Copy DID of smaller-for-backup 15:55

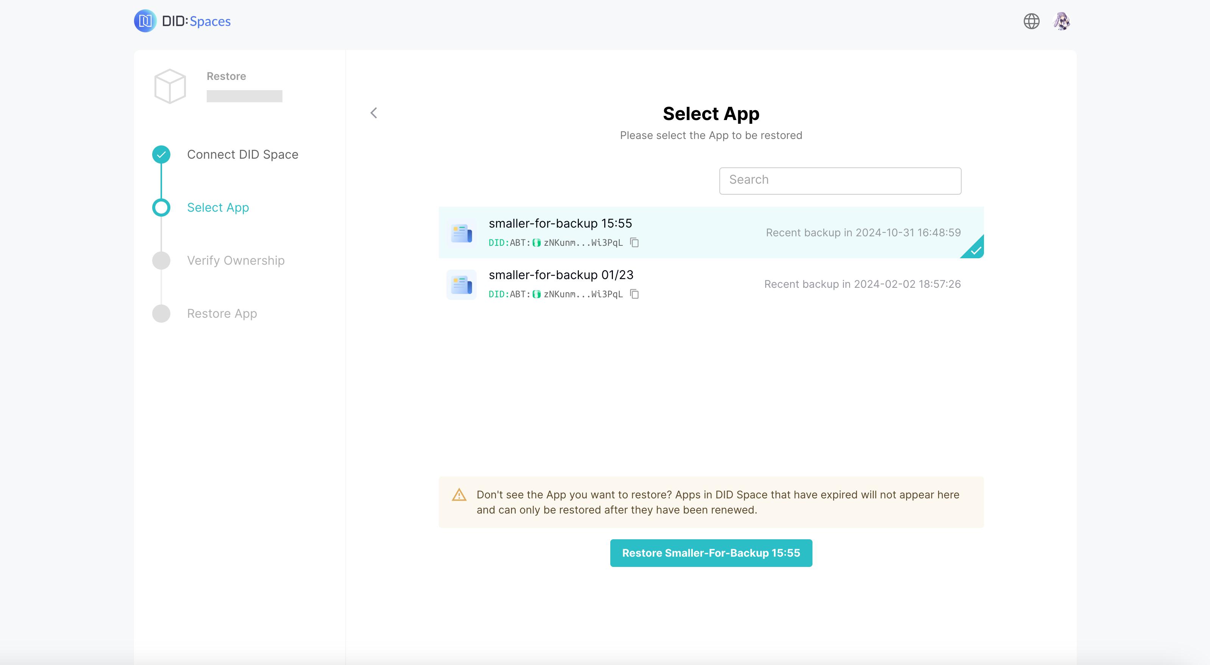(634, 242)
